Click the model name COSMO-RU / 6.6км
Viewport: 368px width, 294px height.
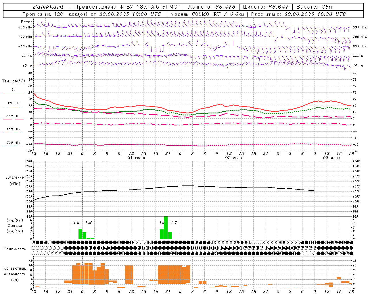[x=218, y=14]
